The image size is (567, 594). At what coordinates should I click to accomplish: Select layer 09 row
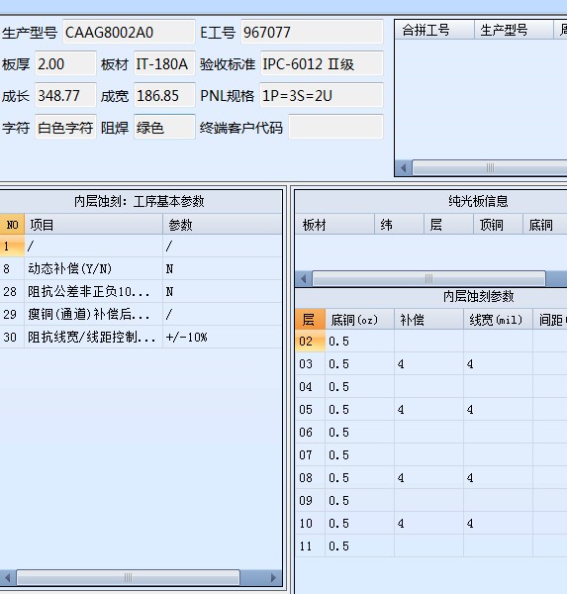pos(431,500)
